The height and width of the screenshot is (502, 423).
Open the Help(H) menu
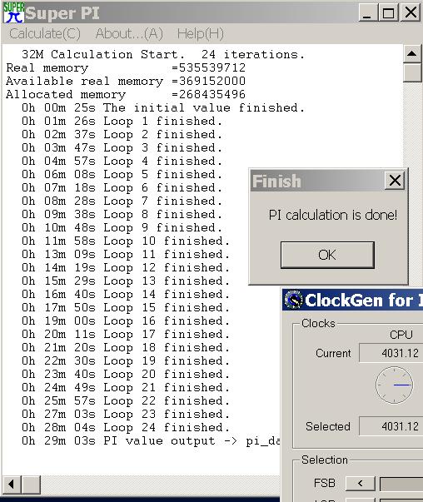click(201, 33)
